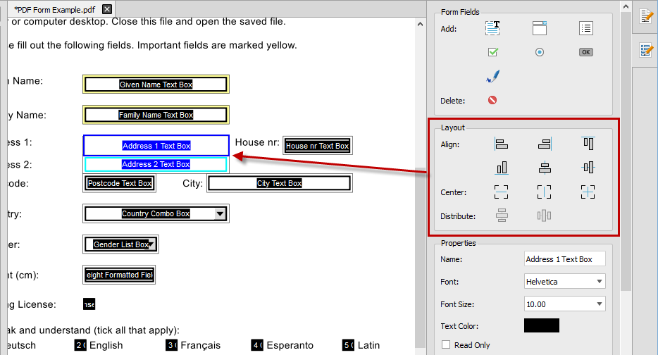Edit the field Name input box

[x=564, y=259]
